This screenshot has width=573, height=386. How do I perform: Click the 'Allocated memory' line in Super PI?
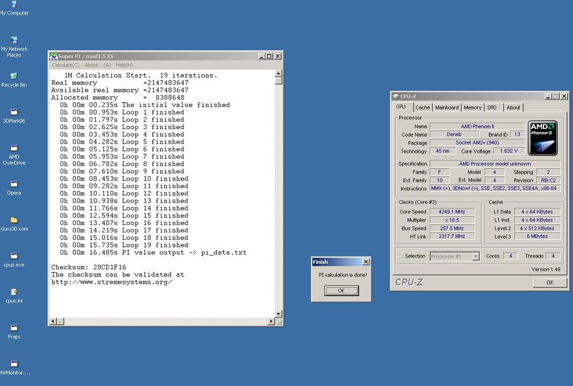[118, 97]
